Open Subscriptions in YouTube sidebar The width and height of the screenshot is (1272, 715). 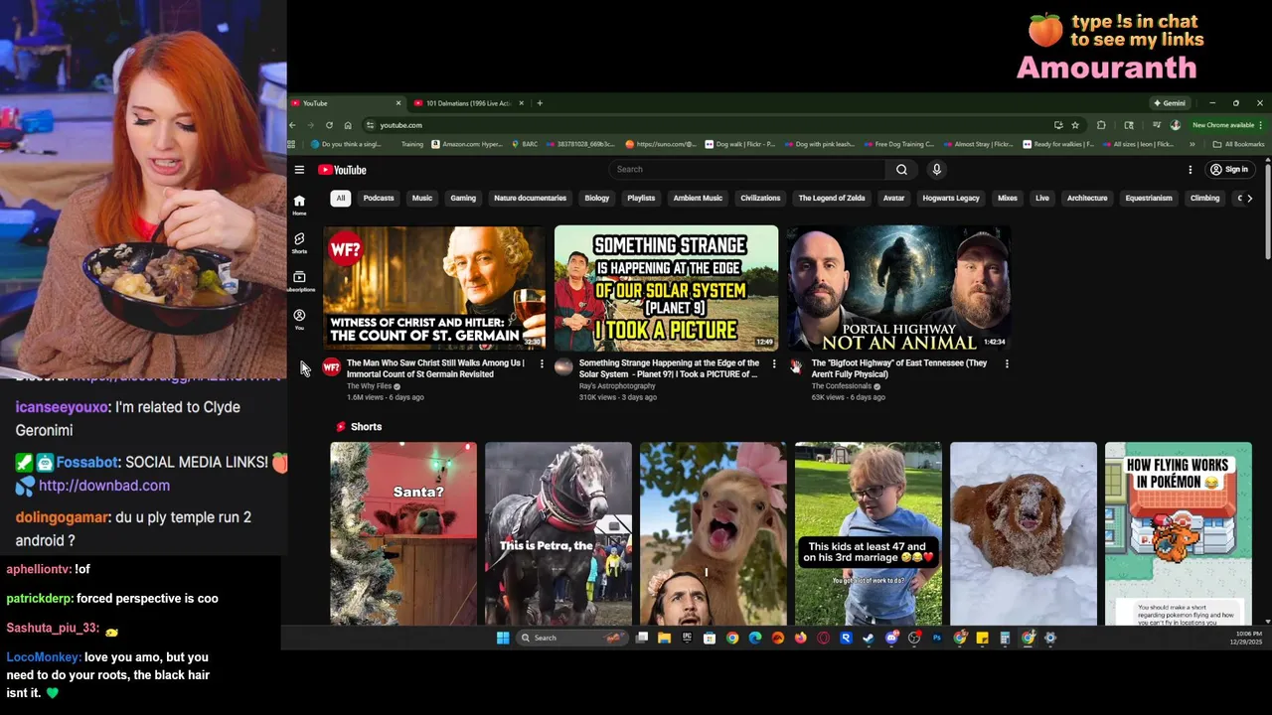coord(299,281)
